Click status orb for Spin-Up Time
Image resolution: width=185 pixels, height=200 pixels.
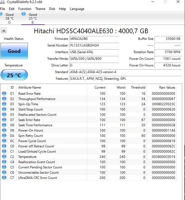pos(4,104)
